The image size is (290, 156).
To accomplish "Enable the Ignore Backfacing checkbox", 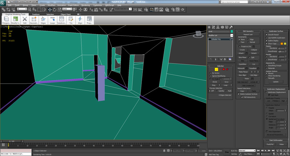I will click(211, 76).
